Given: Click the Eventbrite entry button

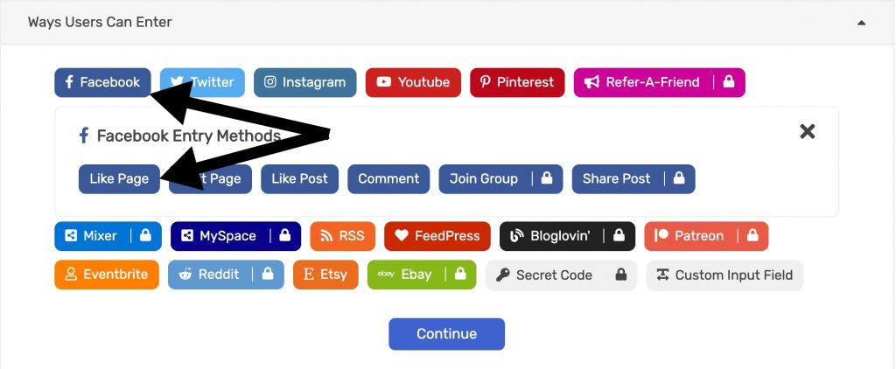Looking at the screenshot, I should click(107, 275).
